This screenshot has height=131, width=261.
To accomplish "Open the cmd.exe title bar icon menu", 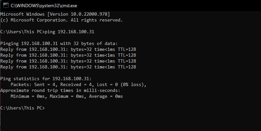I will pos(6,5).
